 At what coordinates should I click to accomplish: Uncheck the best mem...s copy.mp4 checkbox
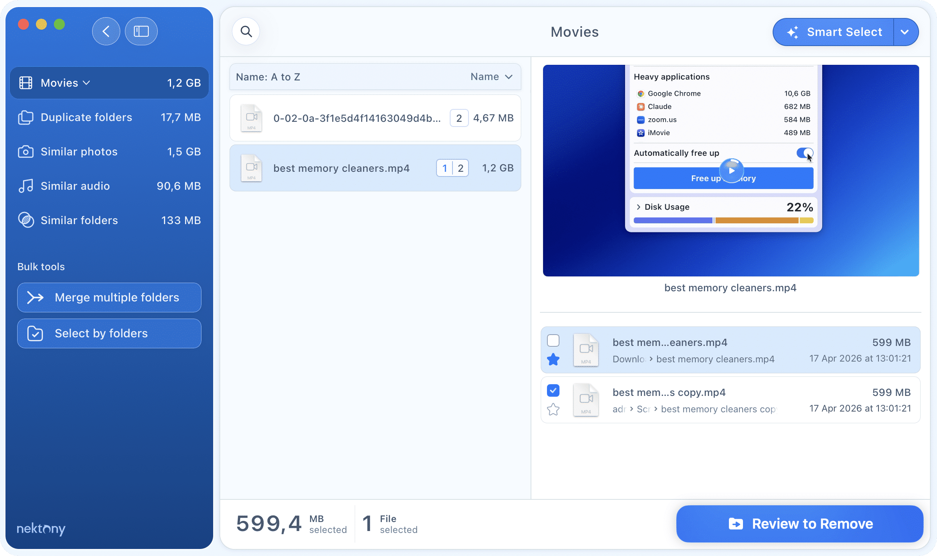[x=553, y=390]
